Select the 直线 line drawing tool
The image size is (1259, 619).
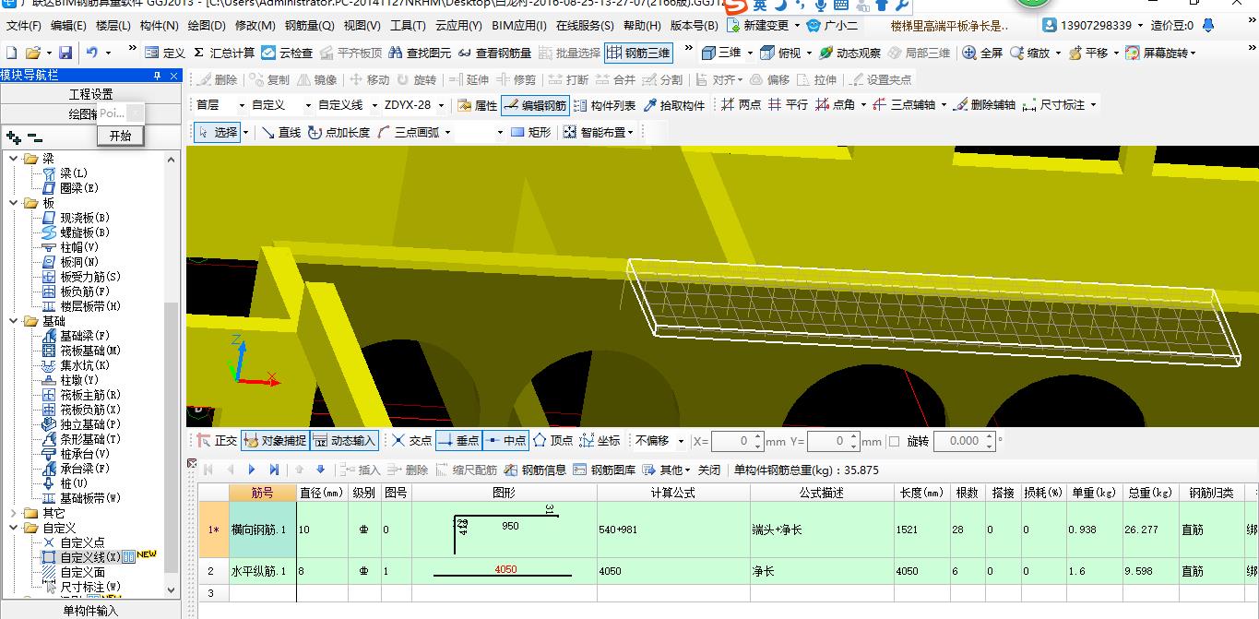(x=281, y=132)
